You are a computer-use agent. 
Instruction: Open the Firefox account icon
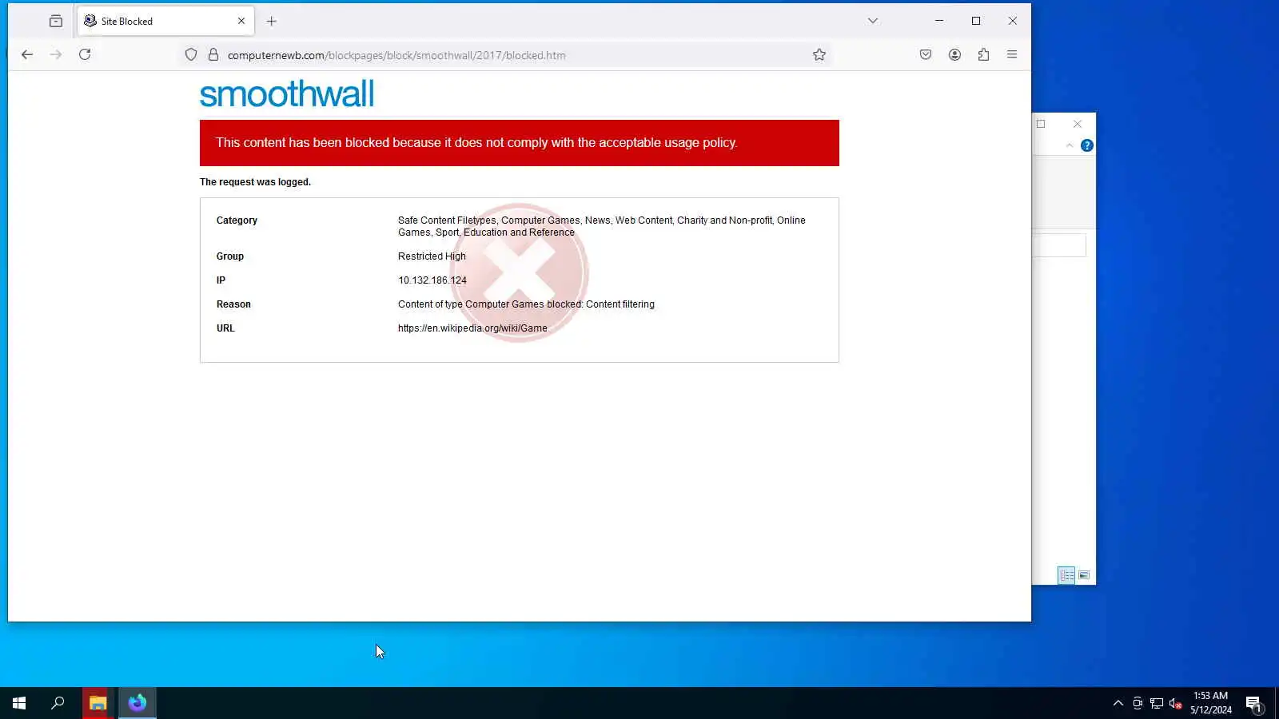(954, 54)
